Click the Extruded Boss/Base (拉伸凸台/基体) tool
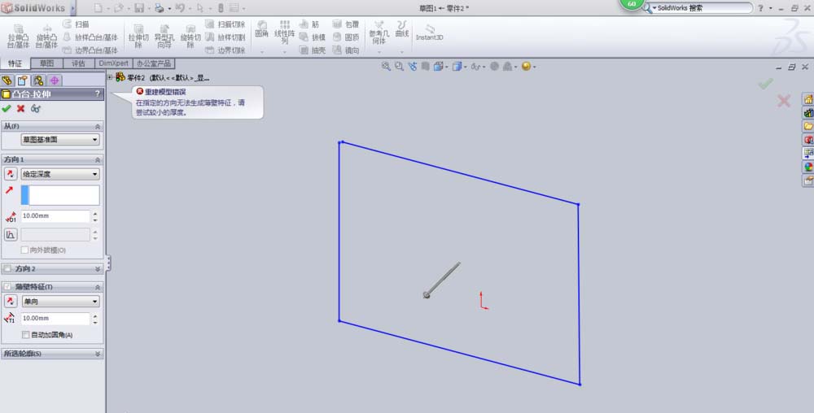This screenshot has height=413, width=814. click(x=18, y=37)
